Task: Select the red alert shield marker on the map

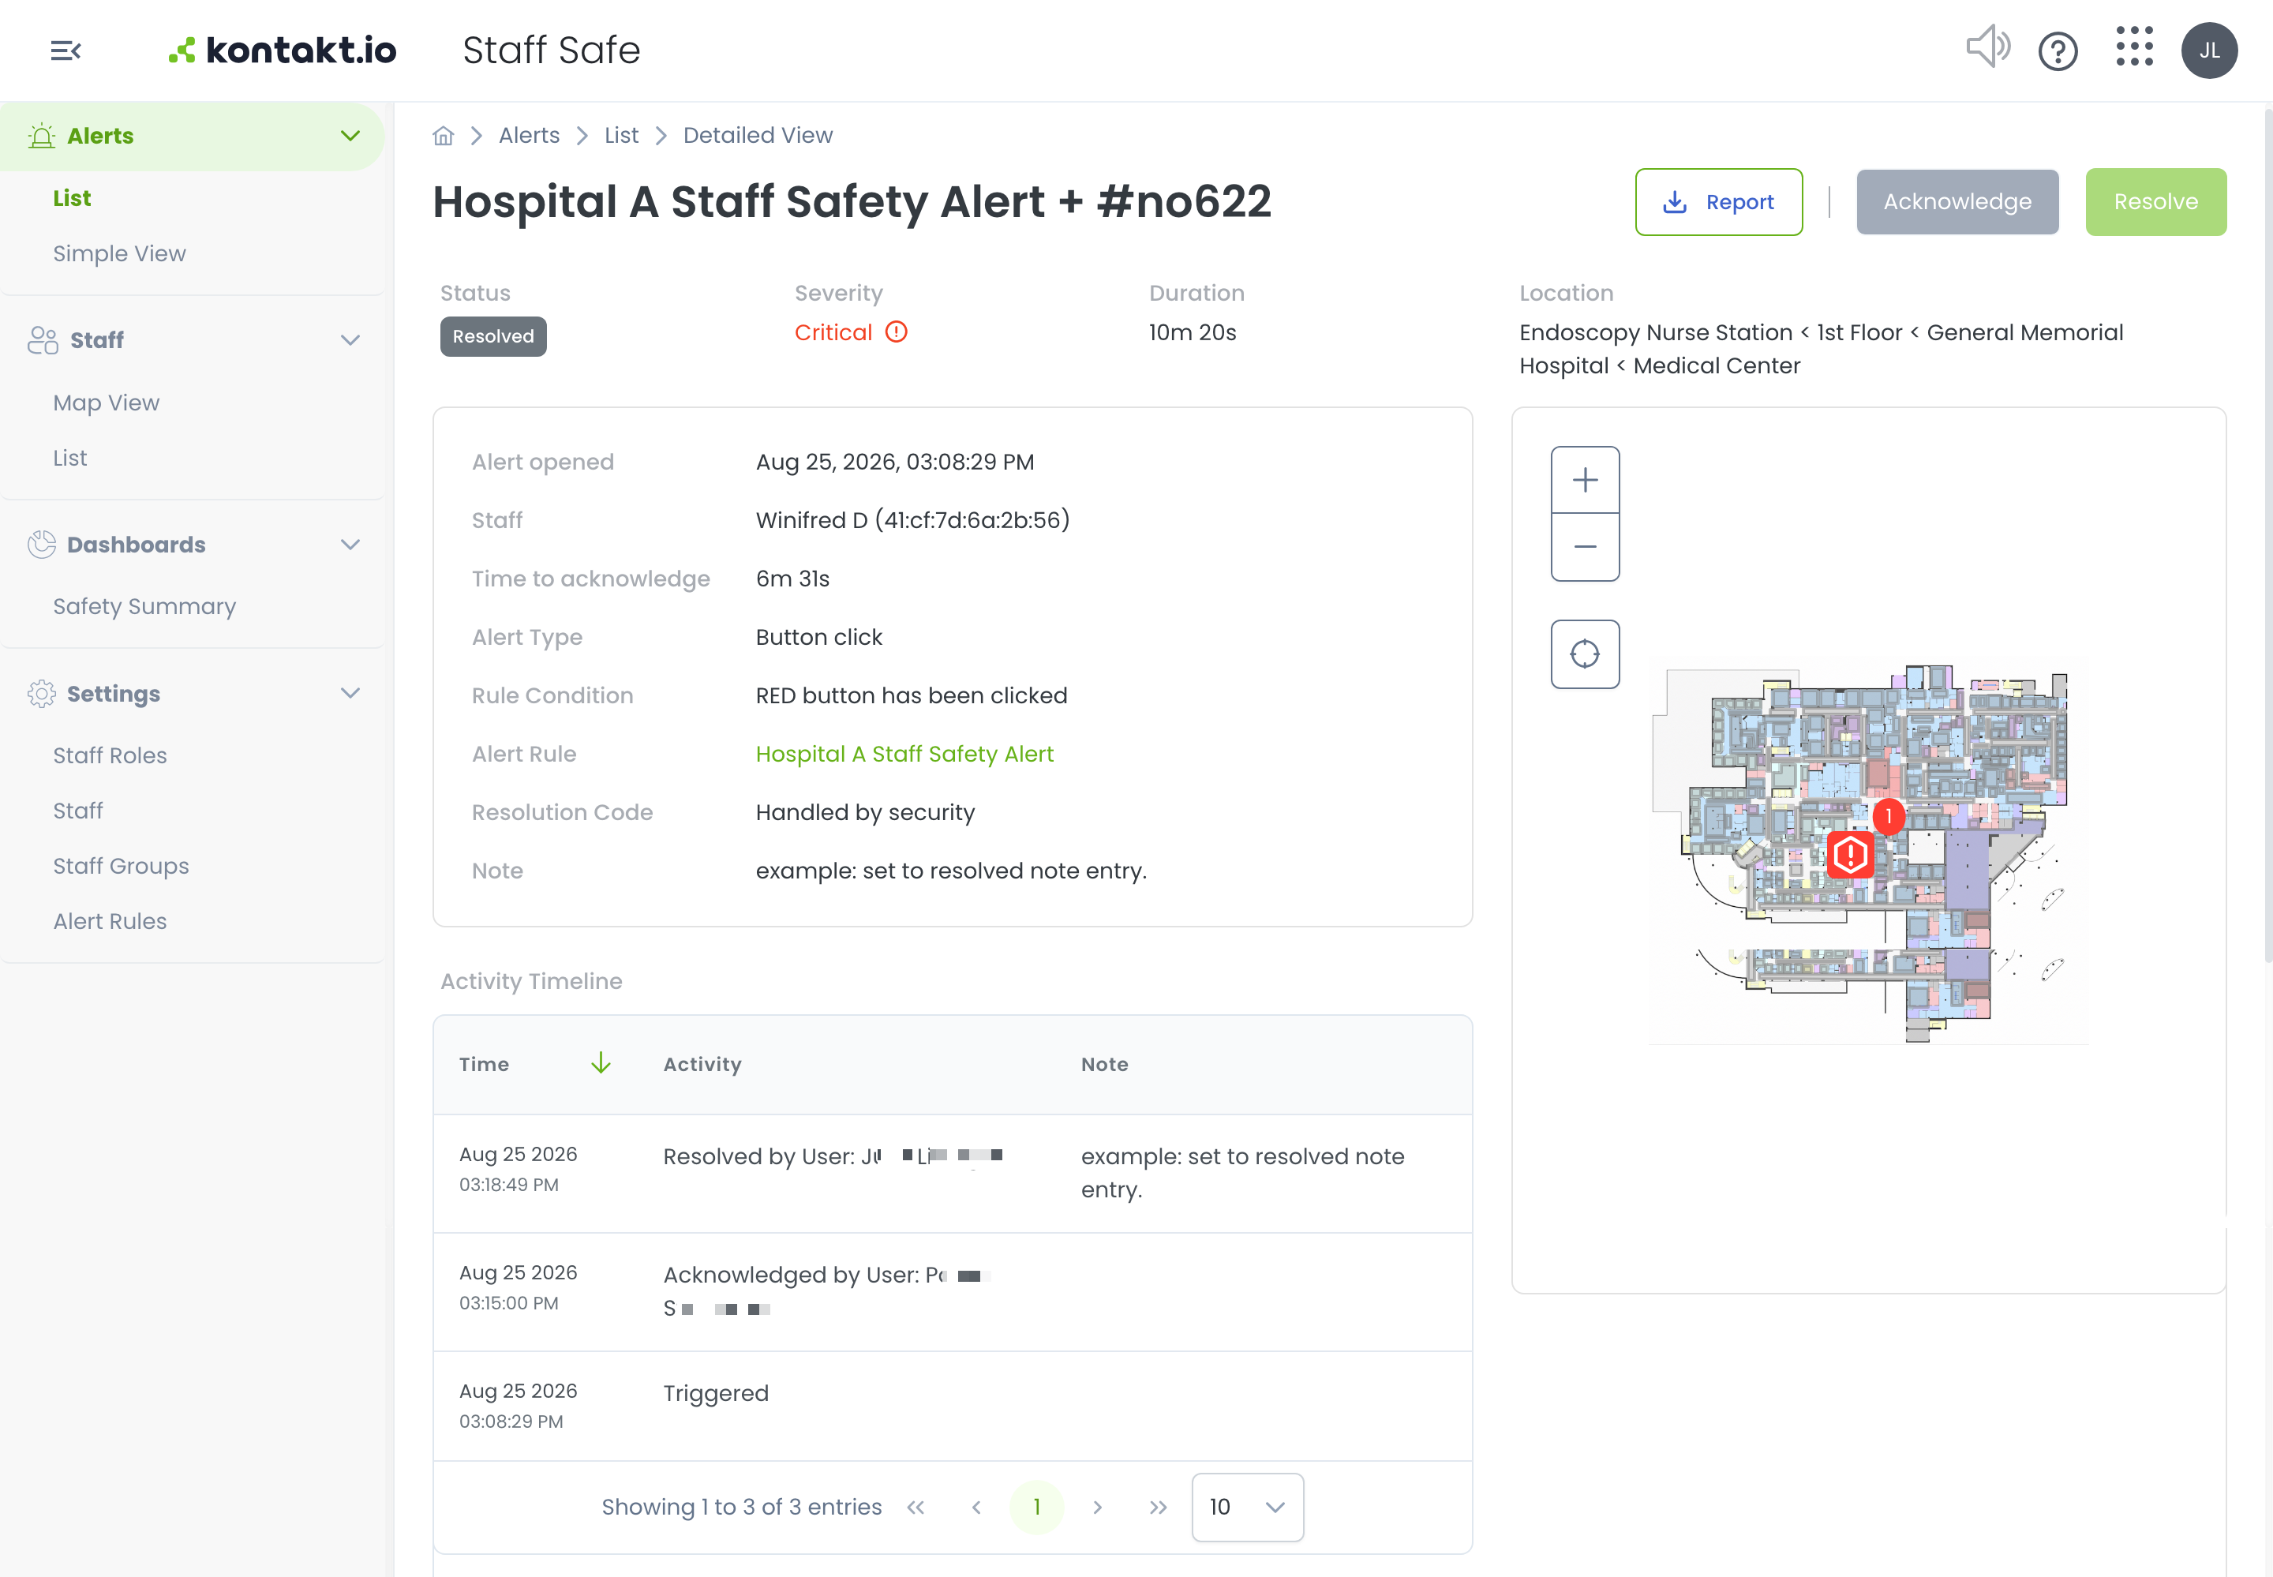Action: [1850, 855]
